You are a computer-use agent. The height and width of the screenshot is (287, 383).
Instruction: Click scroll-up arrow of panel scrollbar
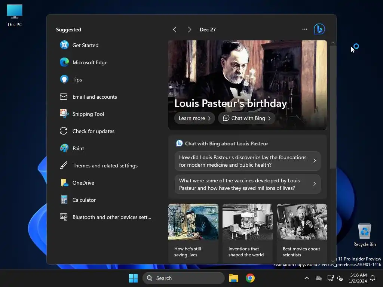click(333, 43)
